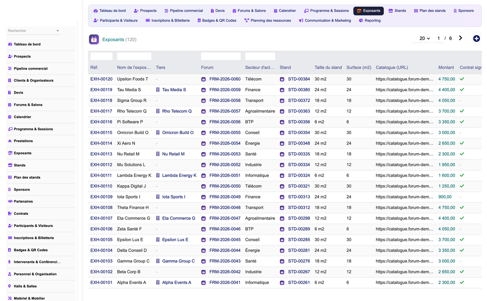487x301 pixels.
Task: Sort by the Montant column header
Action: tap(446, 68)
